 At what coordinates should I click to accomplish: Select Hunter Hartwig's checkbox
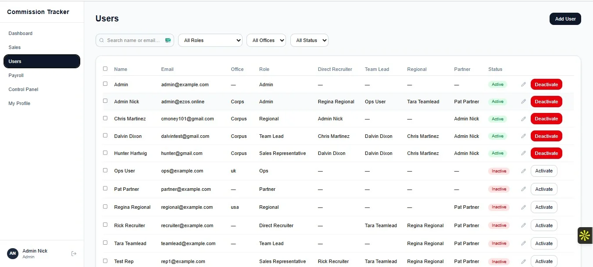tap(105, 153)
